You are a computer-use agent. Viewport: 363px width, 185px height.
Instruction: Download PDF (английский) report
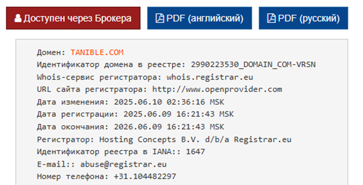coord(200,18)
